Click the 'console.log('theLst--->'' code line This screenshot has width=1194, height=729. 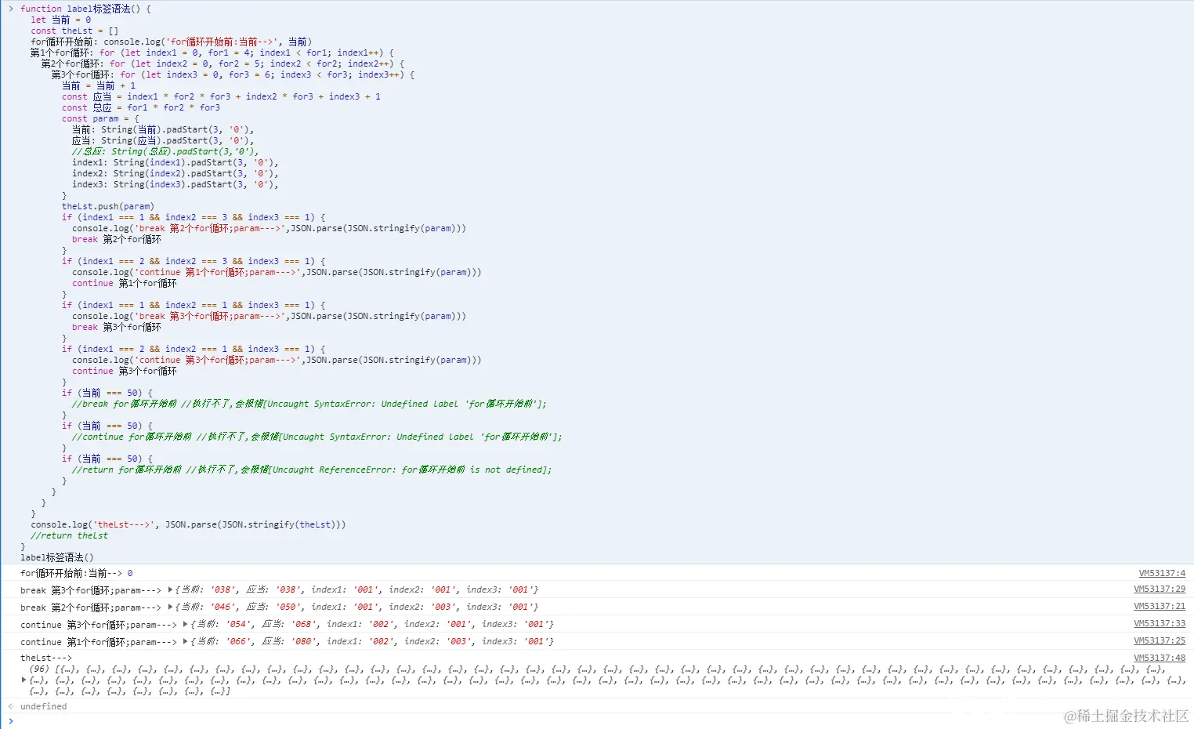188,524
